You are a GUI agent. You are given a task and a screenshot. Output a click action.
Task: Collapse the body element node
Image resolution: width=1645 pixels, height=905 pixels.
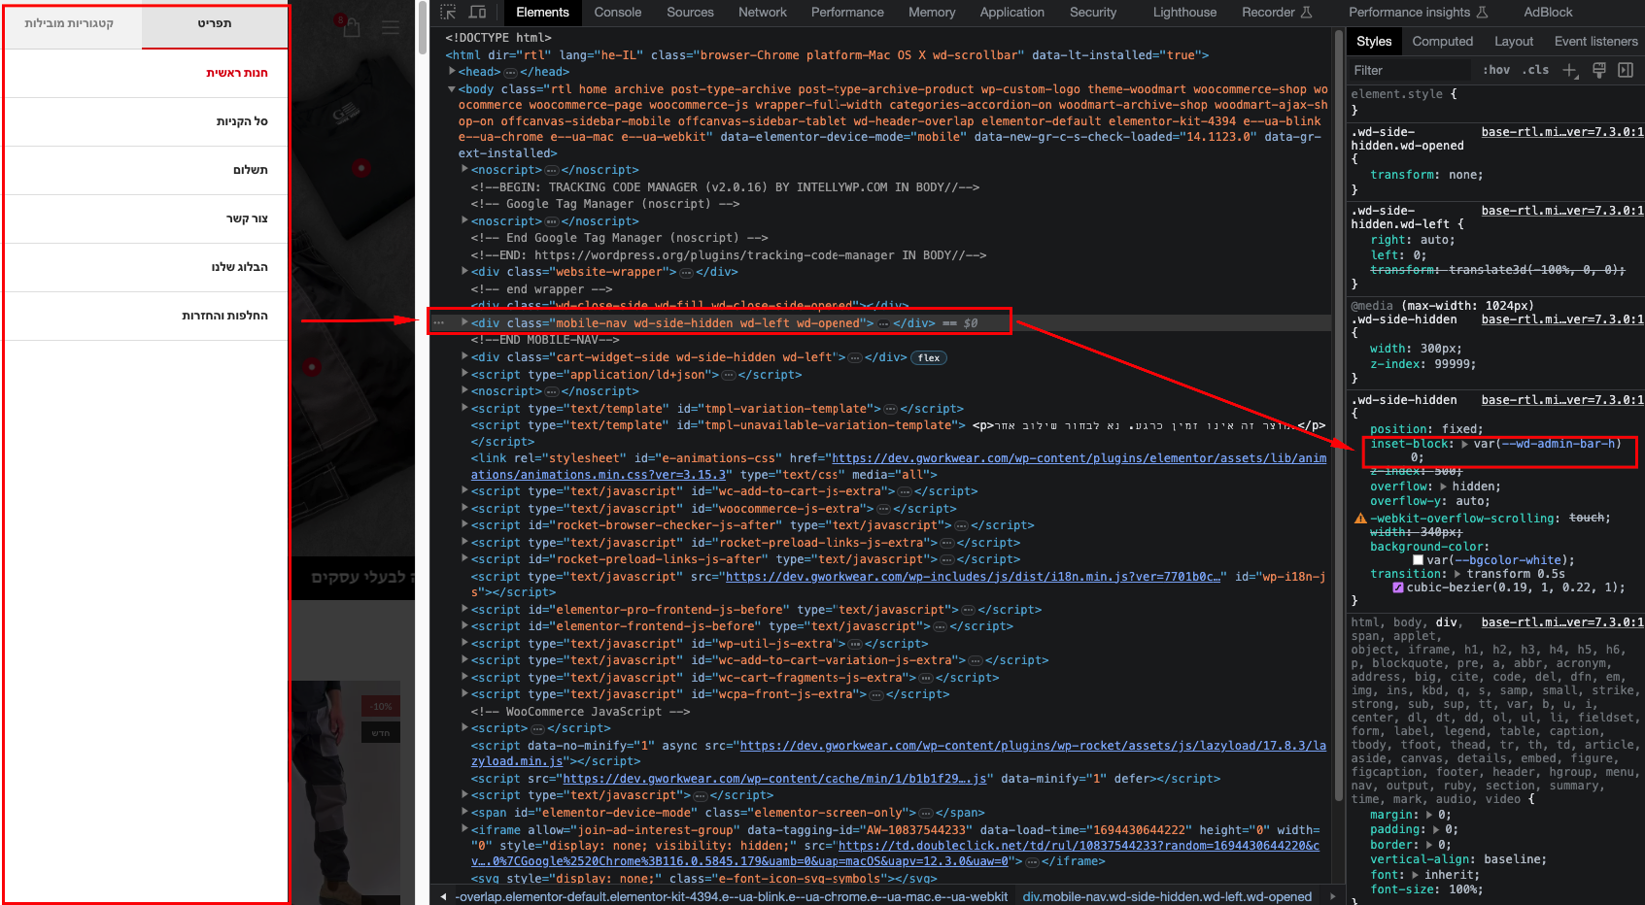coord(452,89)
